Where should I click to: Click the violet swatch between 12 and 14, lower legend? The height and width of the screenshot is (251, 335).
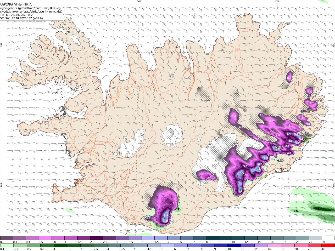coord(247,245)
